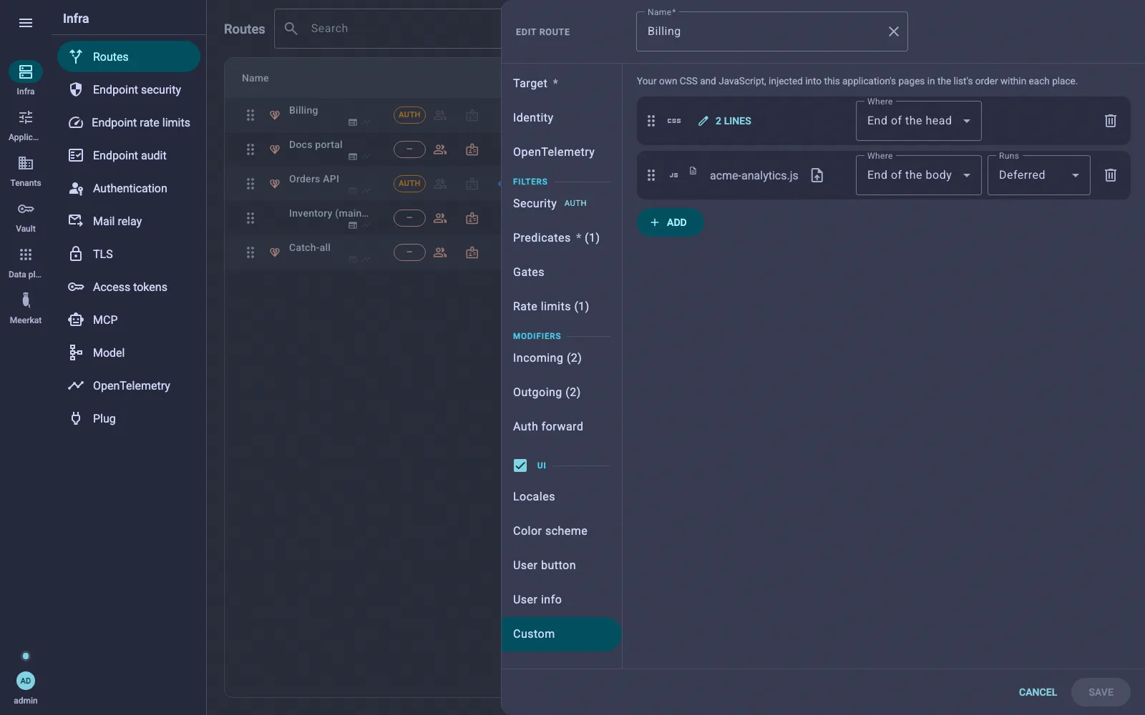Viewport: 1145px width, 715px height.
Task: Switch to the Custom tab
Action: pyautogui.click(x=562, y=634)
